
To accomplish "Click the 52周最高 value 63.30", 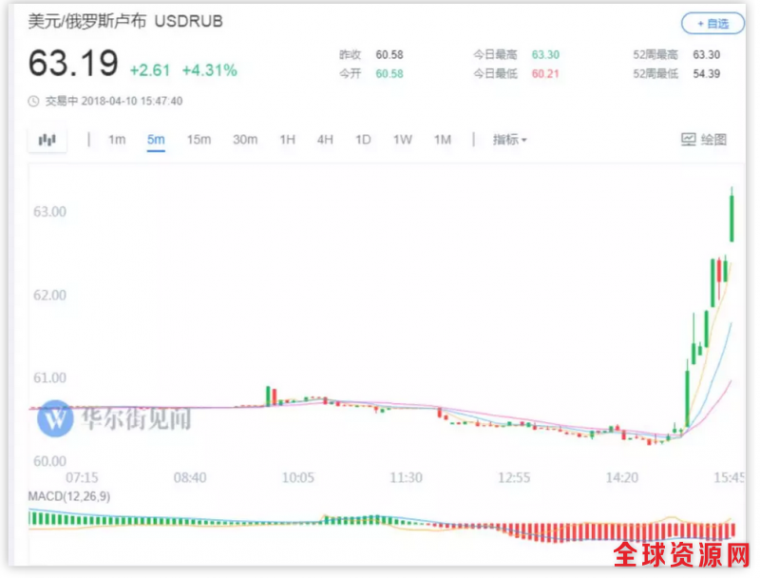I will [706, 55].
